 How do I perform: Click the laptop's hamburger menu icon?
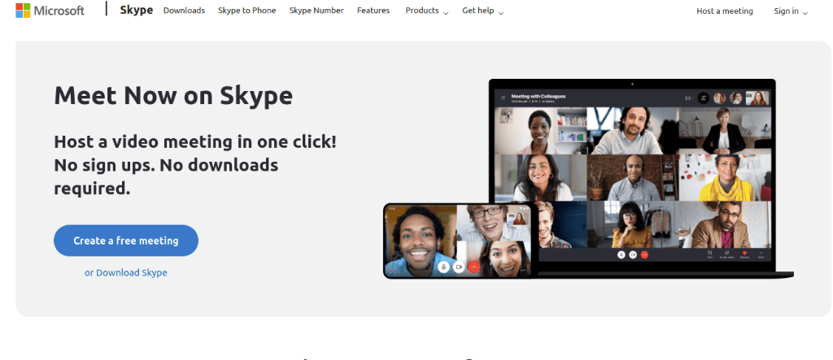click(x=503, y=98)
